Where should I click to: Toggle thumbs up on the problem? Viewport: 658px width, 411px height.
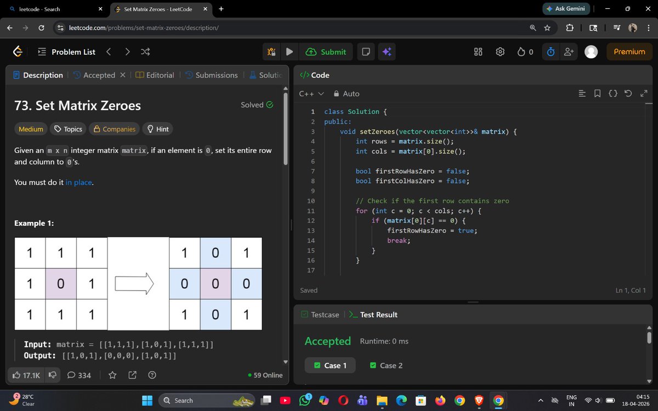point(16,375)
